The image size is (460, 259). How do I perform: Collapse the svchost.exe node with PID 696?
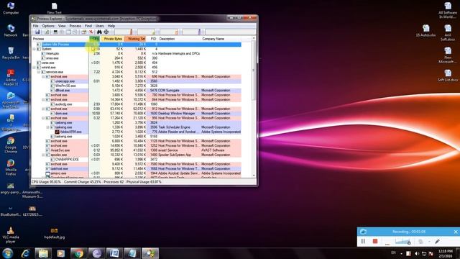coord(43,77)
